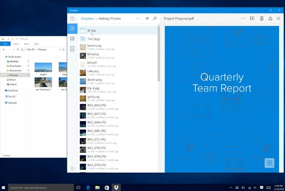This screenshot has width=285, height=191.
Task: Open Share tab in File Explorer
Action: [26, 44]
